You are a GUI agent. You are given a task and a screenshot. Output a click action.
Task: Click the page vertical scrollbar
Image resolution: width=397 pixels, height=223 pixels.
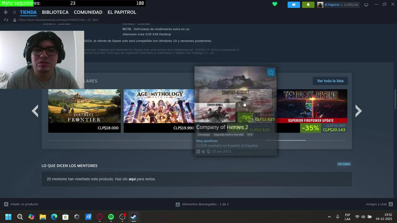click(395, 98)
